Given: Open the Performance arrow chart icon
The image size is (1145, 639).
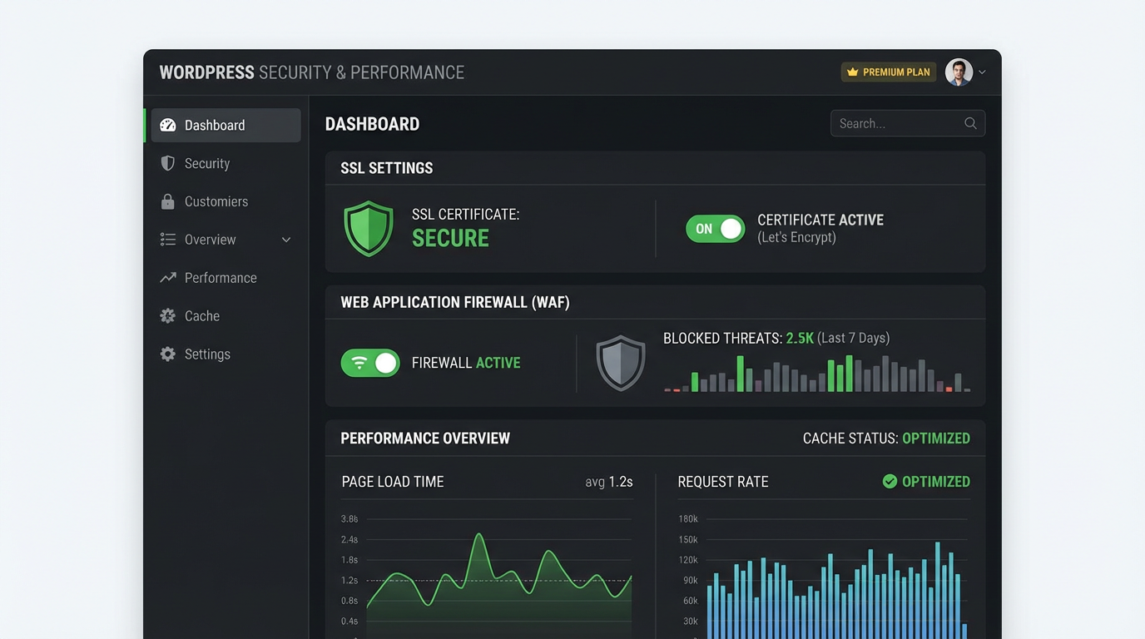Looking at the screenshot, I should tap(167, 277).
